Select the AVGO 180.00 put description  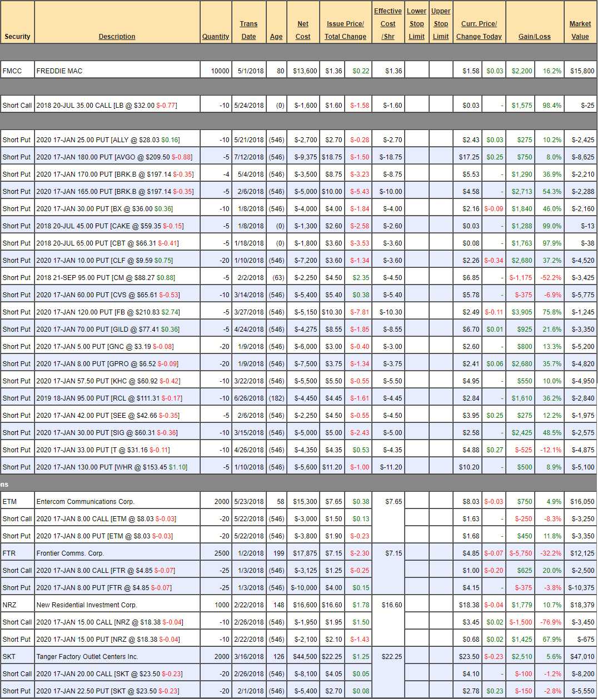(114, 157)
